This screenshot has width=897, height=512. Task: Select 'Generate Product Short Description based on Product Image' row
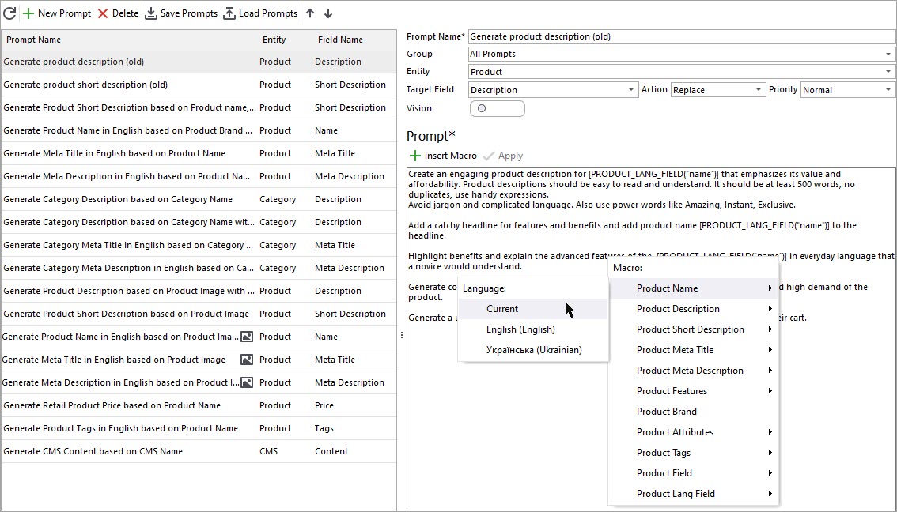(199, 314)
